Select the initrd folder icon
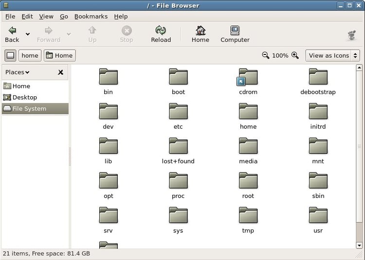 pos(318,111)
